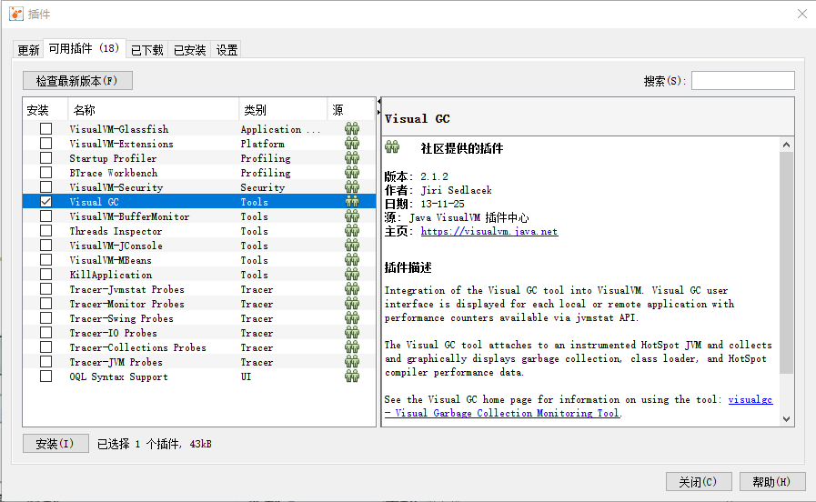This screenshot has width=816, height=502.
Task: Focus the 搜索(S) search field
Action: coord(742,81)
